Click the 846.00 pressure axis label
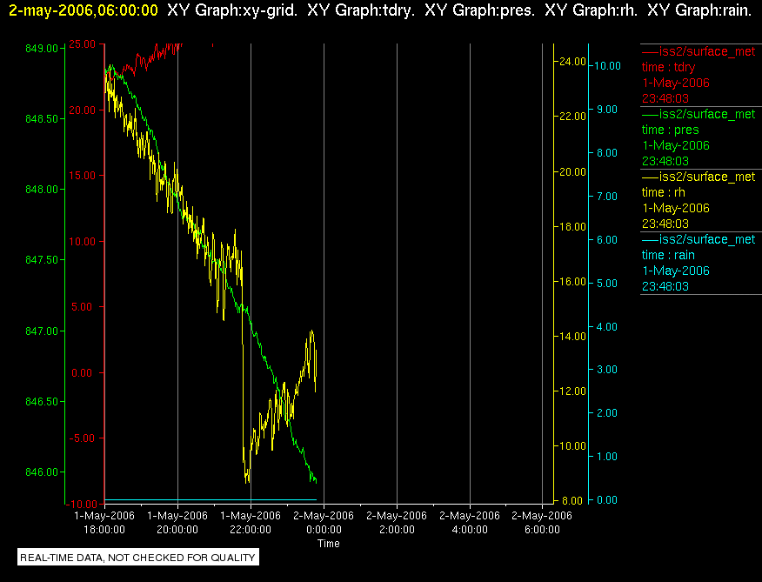 coord(41,472)
